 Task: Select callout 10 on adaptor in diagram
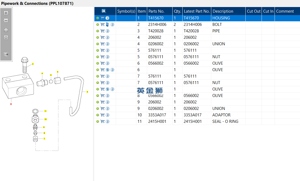(45, 119)
